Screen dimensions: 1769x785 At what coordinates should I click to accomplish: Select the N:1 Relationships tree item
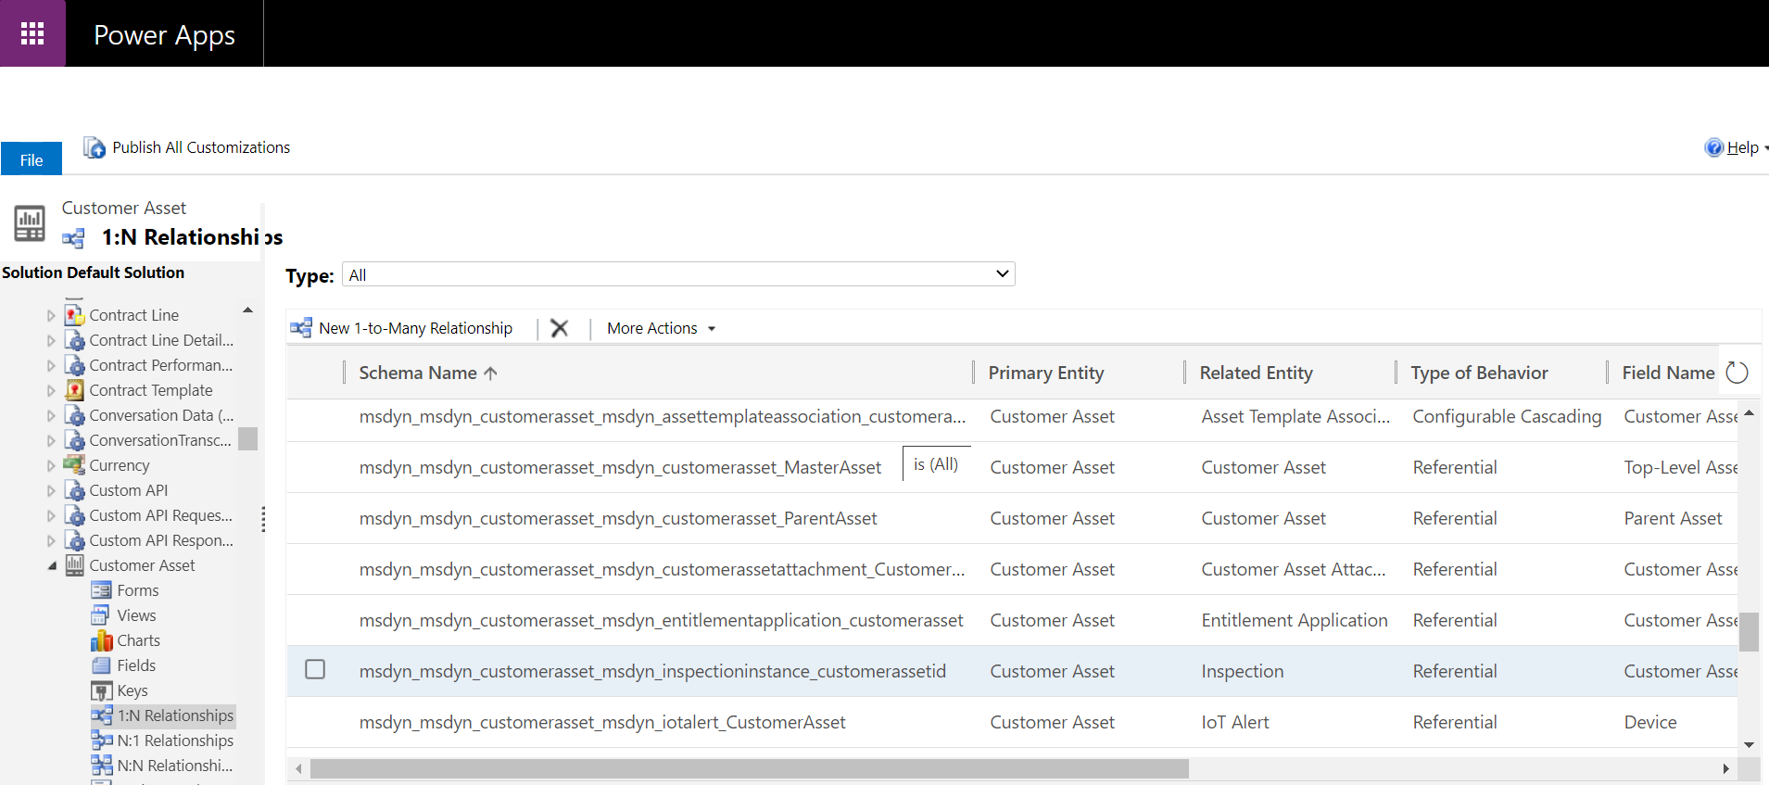[x=175, y=741]
